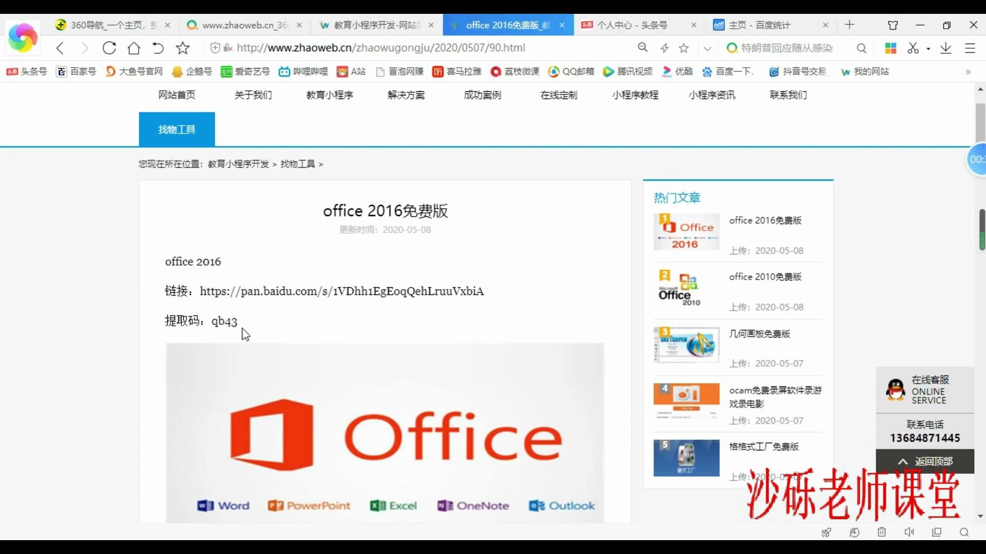The image size is (986, 554).
Task: Switch to the 主页 - 百度统计 tab
Action: pos(770,25)
